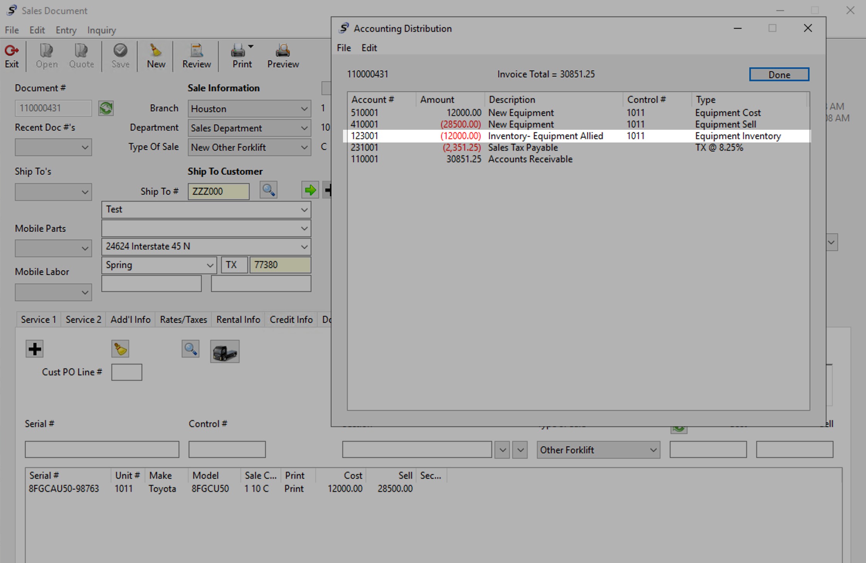Click the green arrow icon near Ship To #
Viewport: 866px width, 563px height.
tap(310, 190)
